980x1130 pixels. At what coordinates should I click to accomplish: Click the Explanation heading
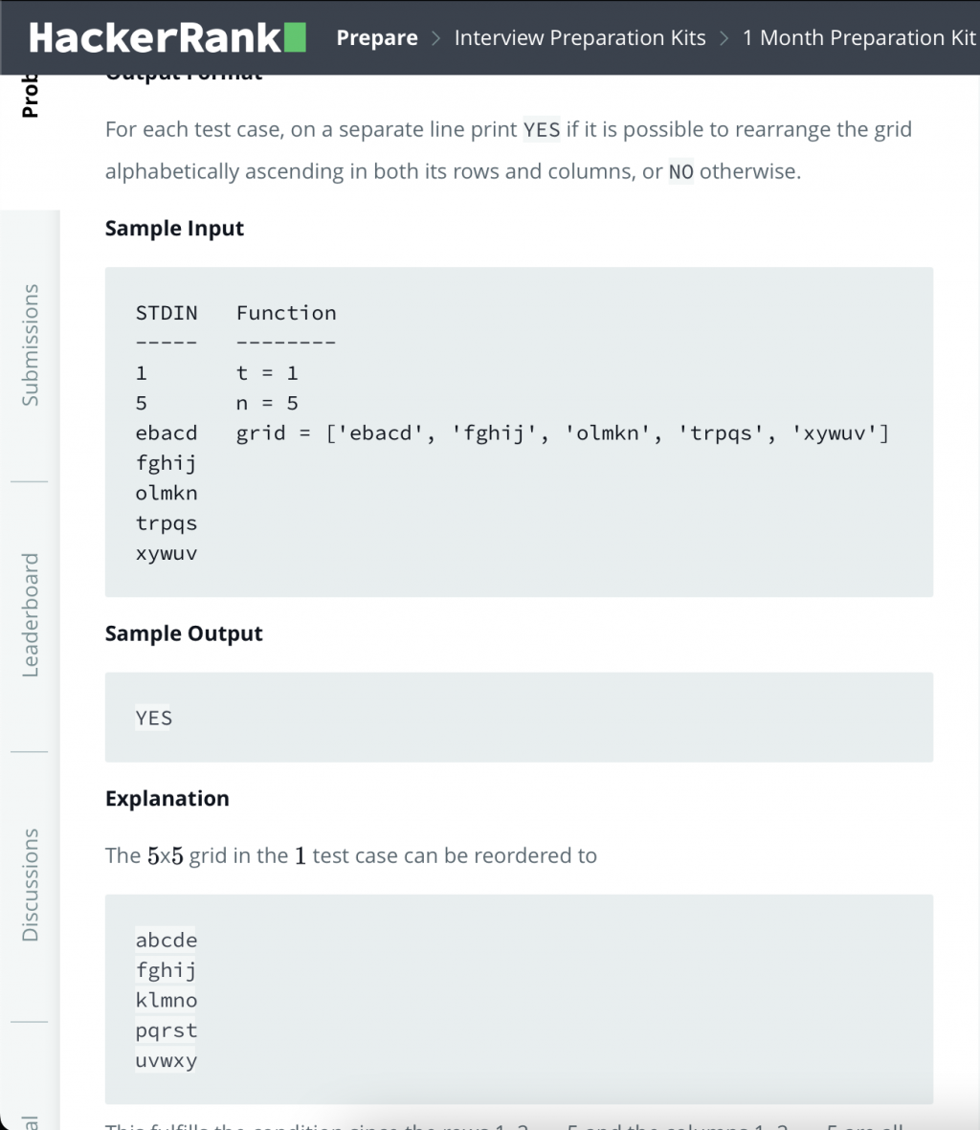[x=167, y=799]
